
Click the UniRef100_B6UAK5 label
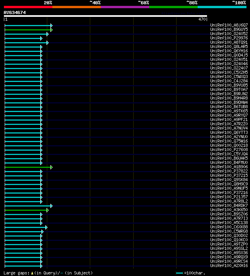point(229,158)
